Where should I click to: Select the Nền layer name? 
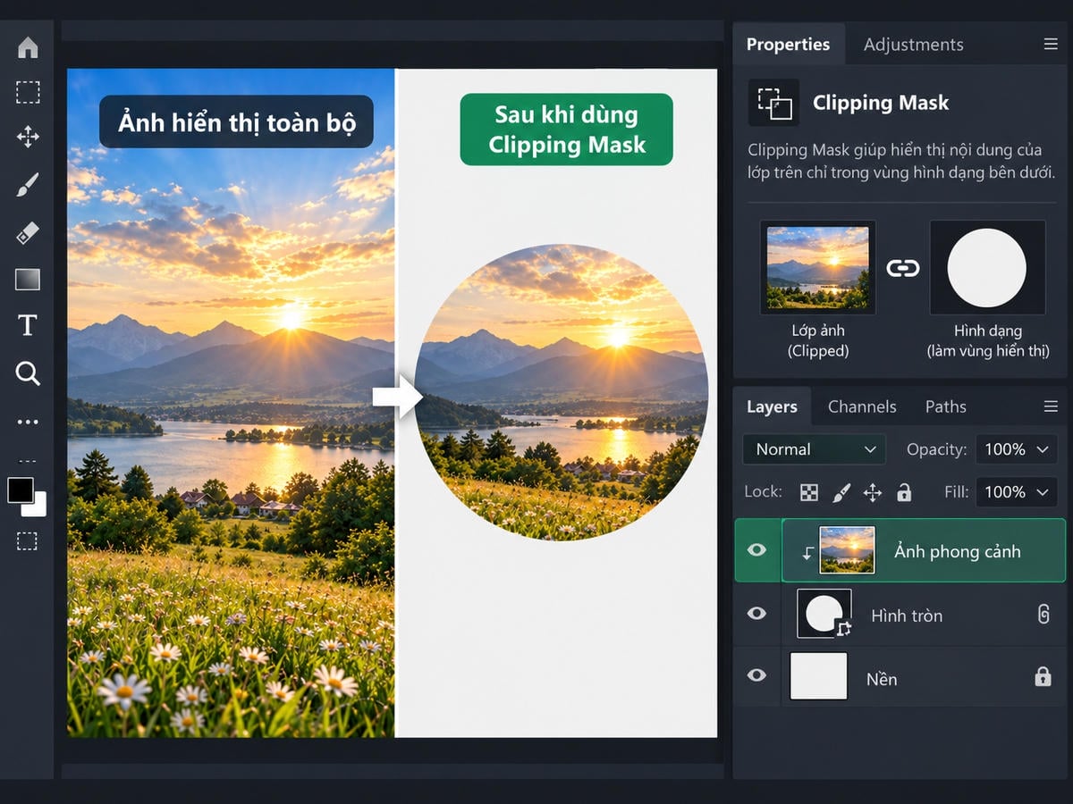coord(881,679)
